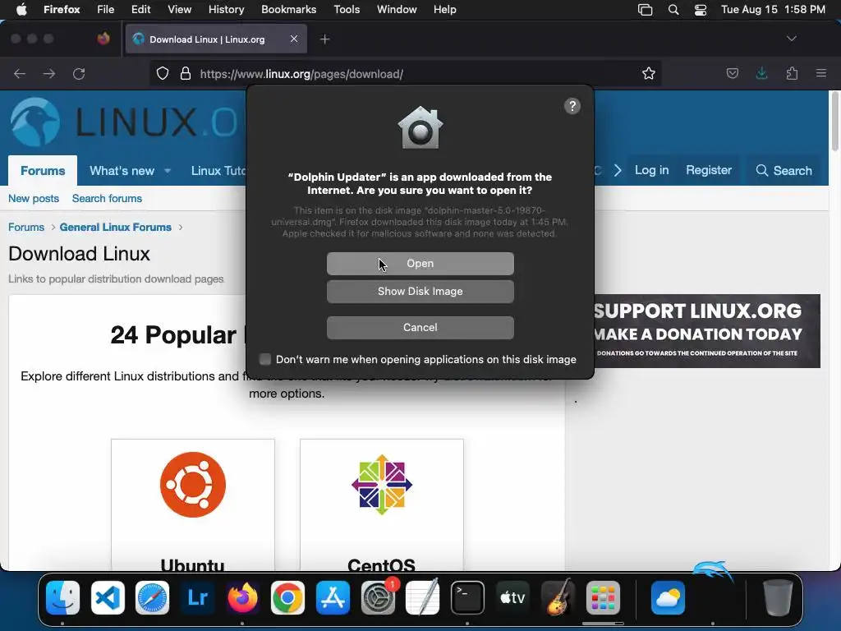841x631 pixels.
Task: Click Log in link
Action: (x=651, y=170)
